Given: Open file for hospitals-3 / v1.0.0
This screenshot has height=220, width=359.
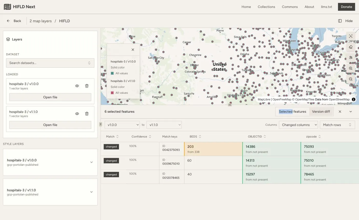Looking at the screenshot, I should [x=50, y=97].
